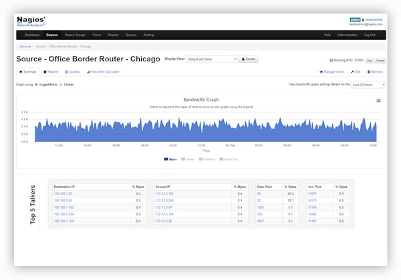The height and width of the screenshot is (280, 401).
Task: Toggle the Flows legend series
Action: pos(184,159)
